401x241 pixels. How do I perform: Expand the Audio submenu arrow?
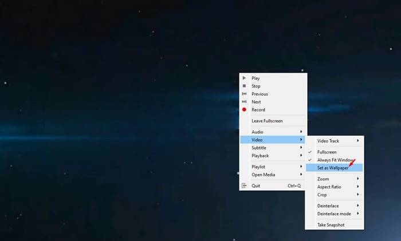pyautogui.click(x=301, y=132)
